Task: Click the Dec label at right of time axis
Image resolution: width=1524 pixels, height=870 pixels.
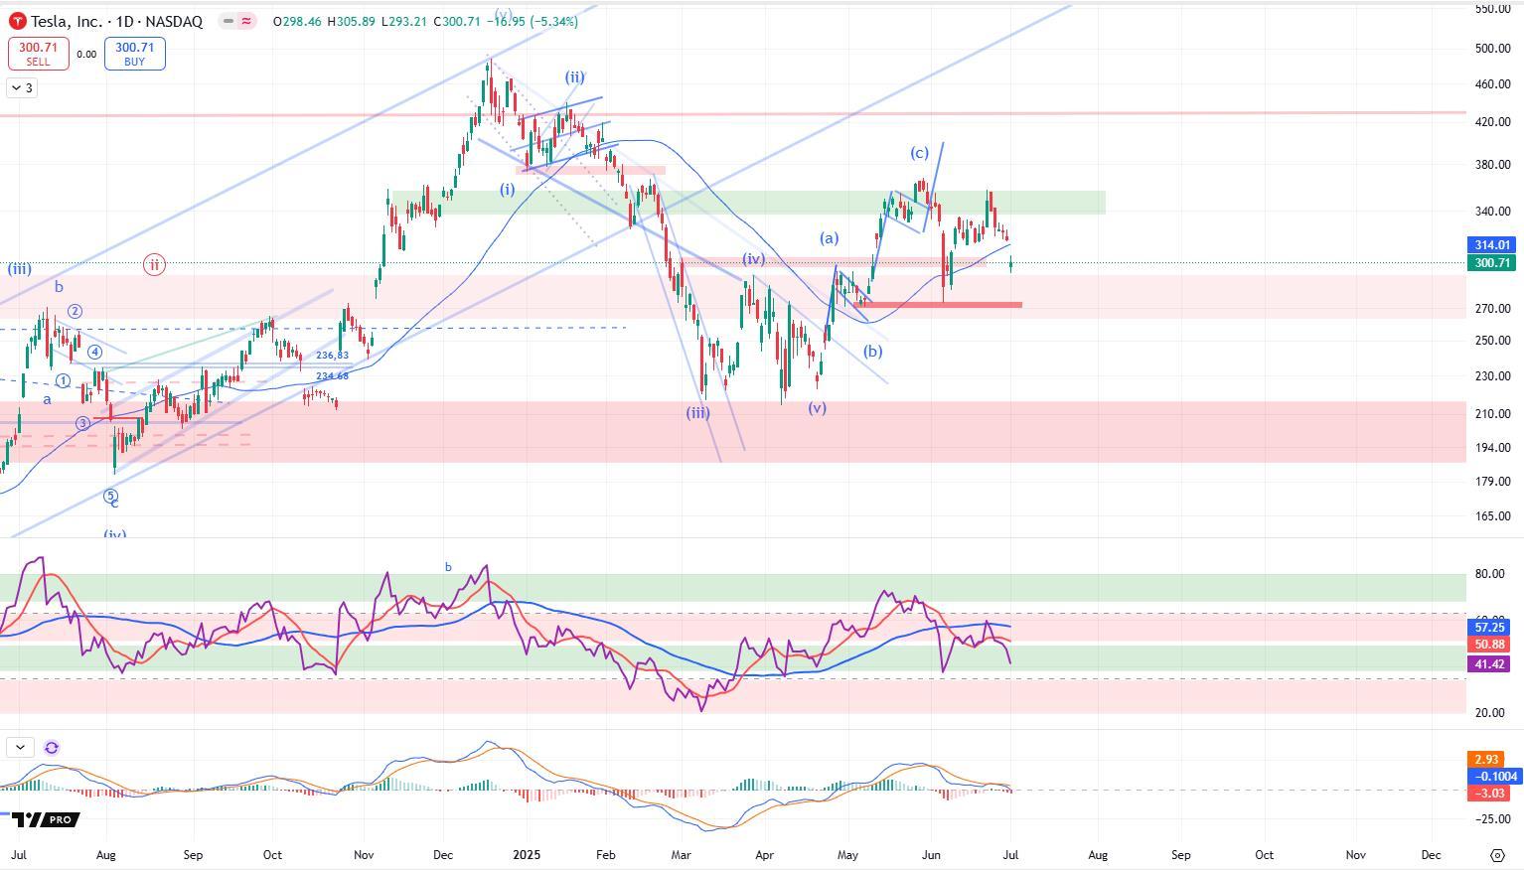Action: 1432,855
